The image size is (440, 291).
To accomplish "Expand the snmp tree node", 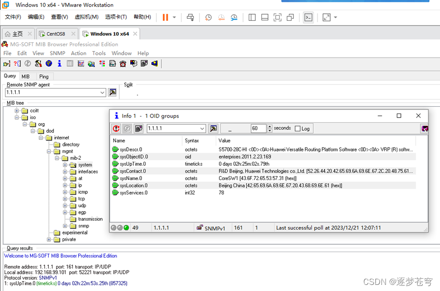I will pyautogui.click(x=65, y=226).
